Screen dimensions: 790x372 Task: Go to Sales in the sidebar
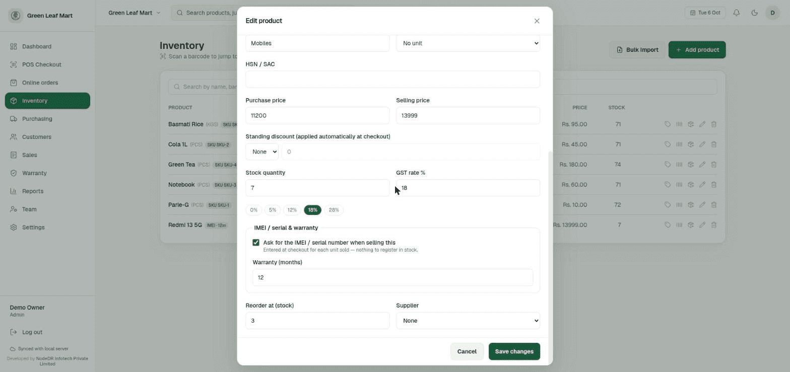point(47,155)
